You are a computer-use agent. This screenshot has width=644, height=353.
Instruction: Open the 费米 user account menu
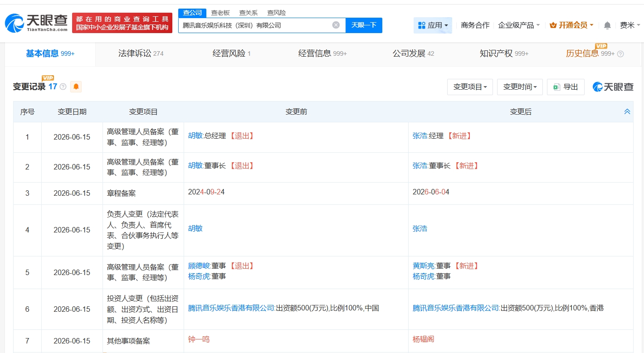point(630,25)
